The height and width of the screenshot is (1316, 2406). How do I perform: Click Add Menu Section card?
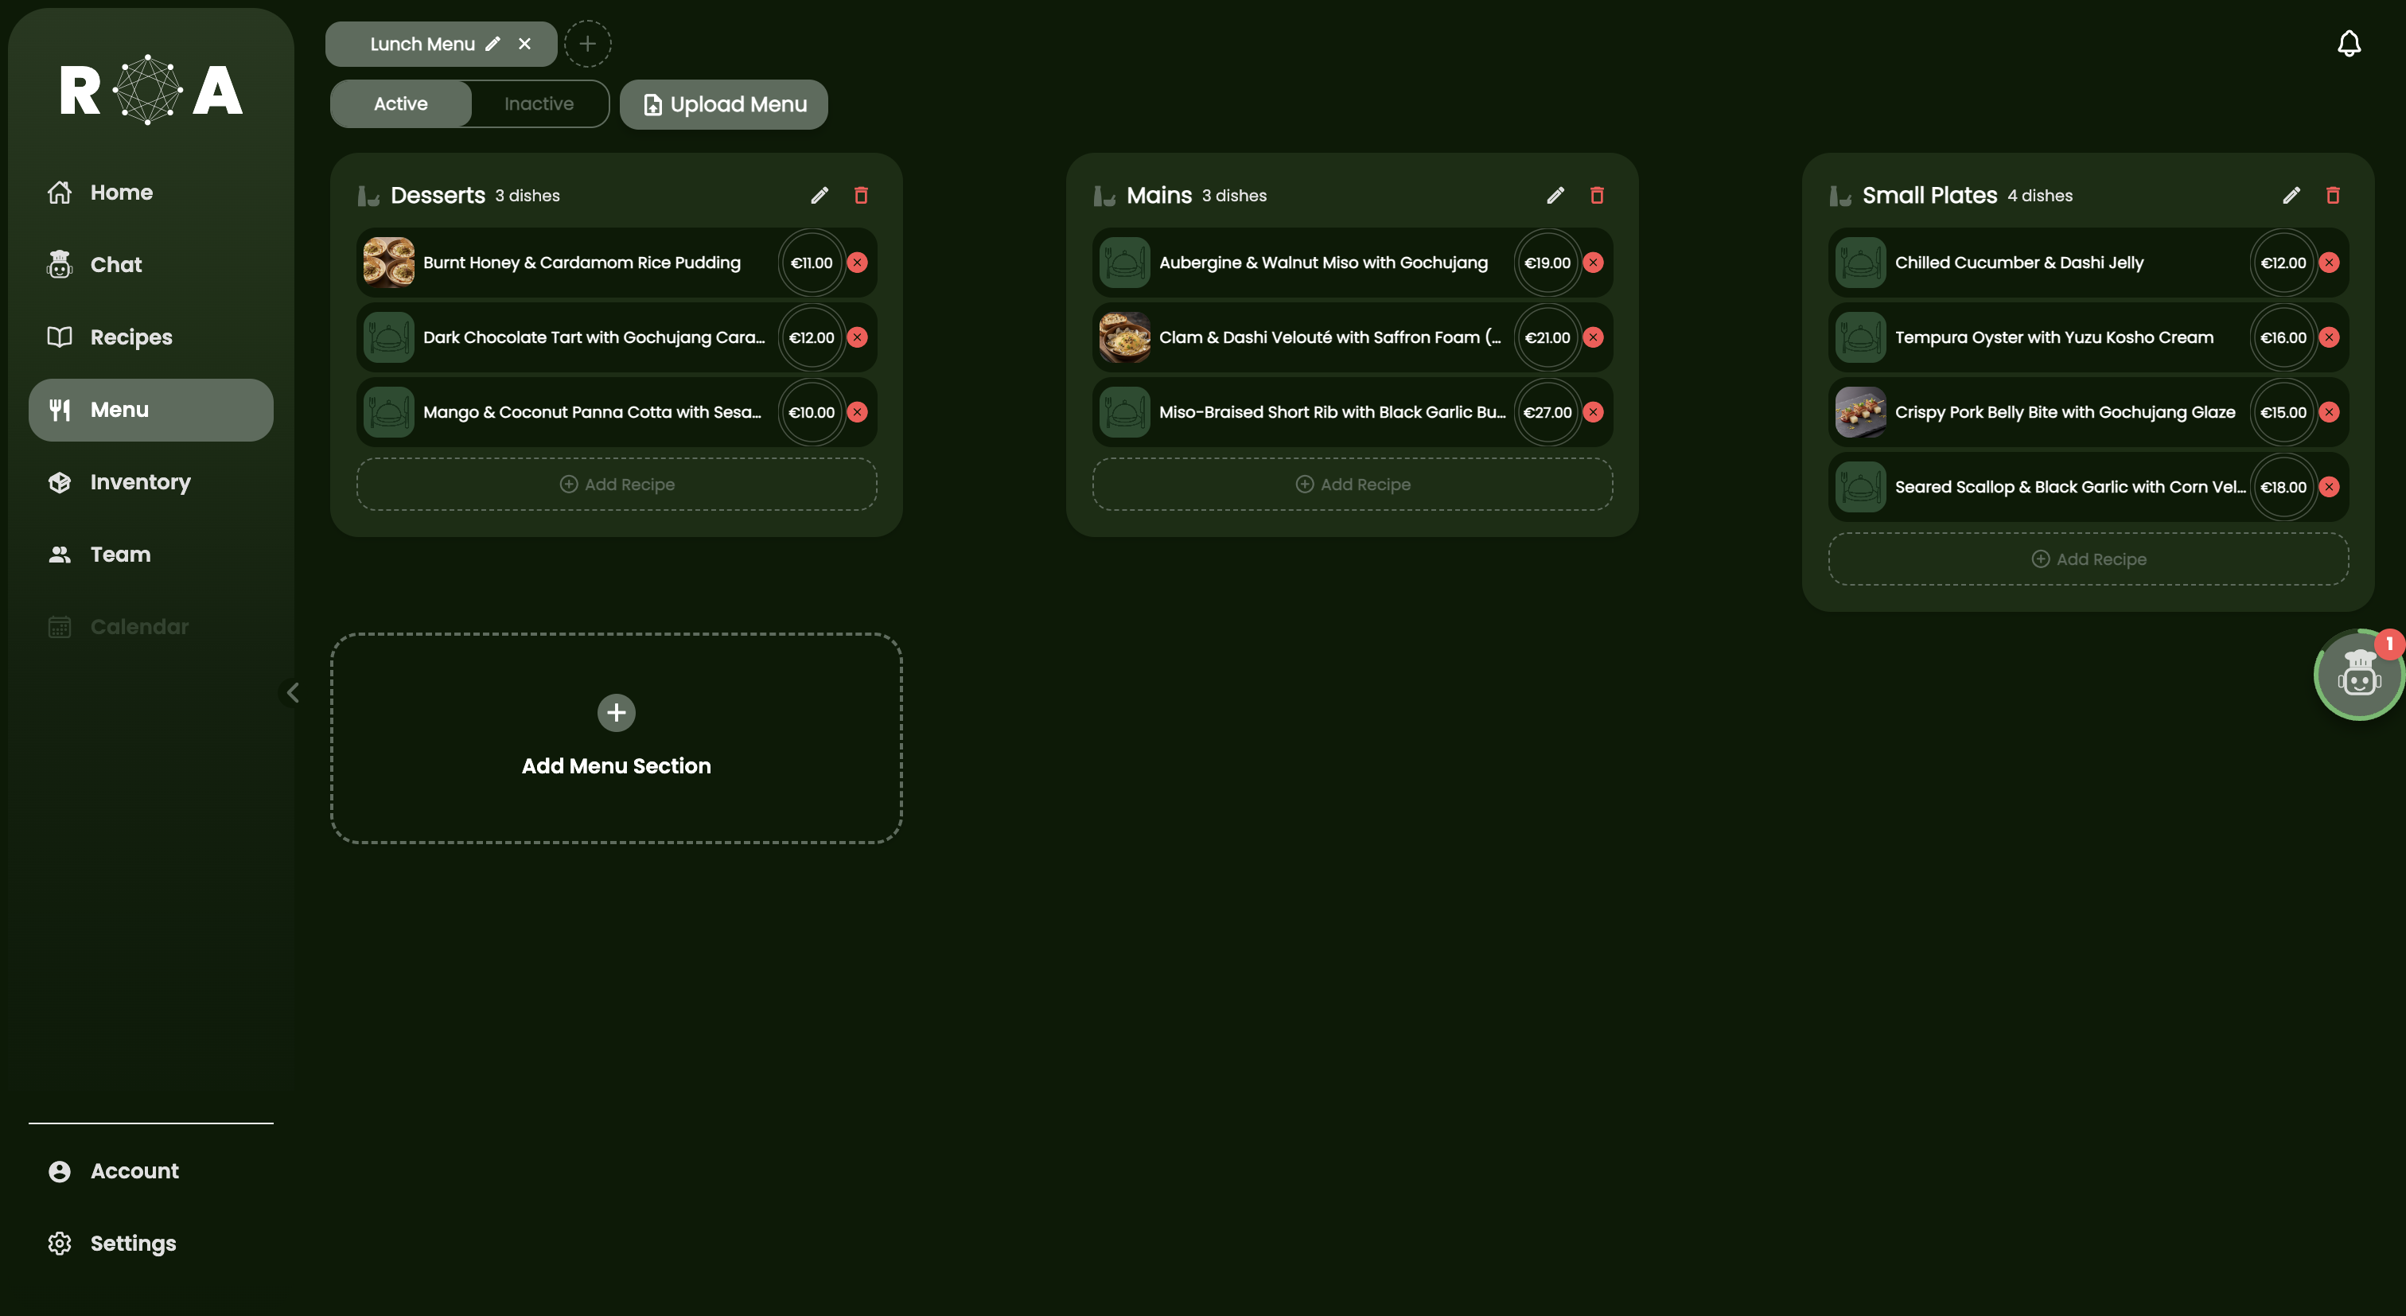pos(617,738)
